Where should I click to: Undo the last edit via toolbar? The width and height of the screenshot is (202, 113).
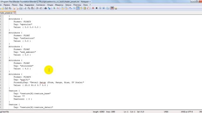[37, 8]
